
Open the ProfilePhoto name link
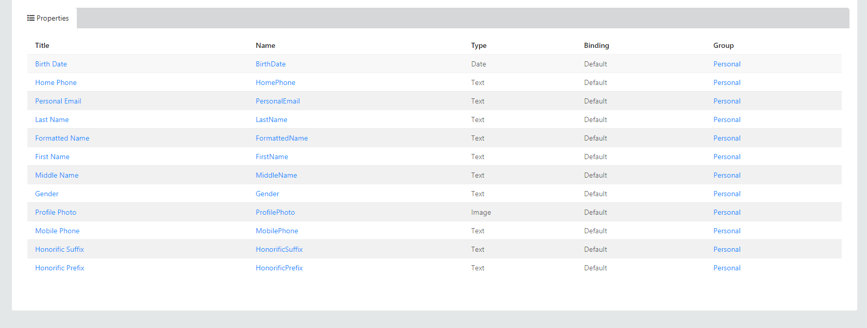275,212
